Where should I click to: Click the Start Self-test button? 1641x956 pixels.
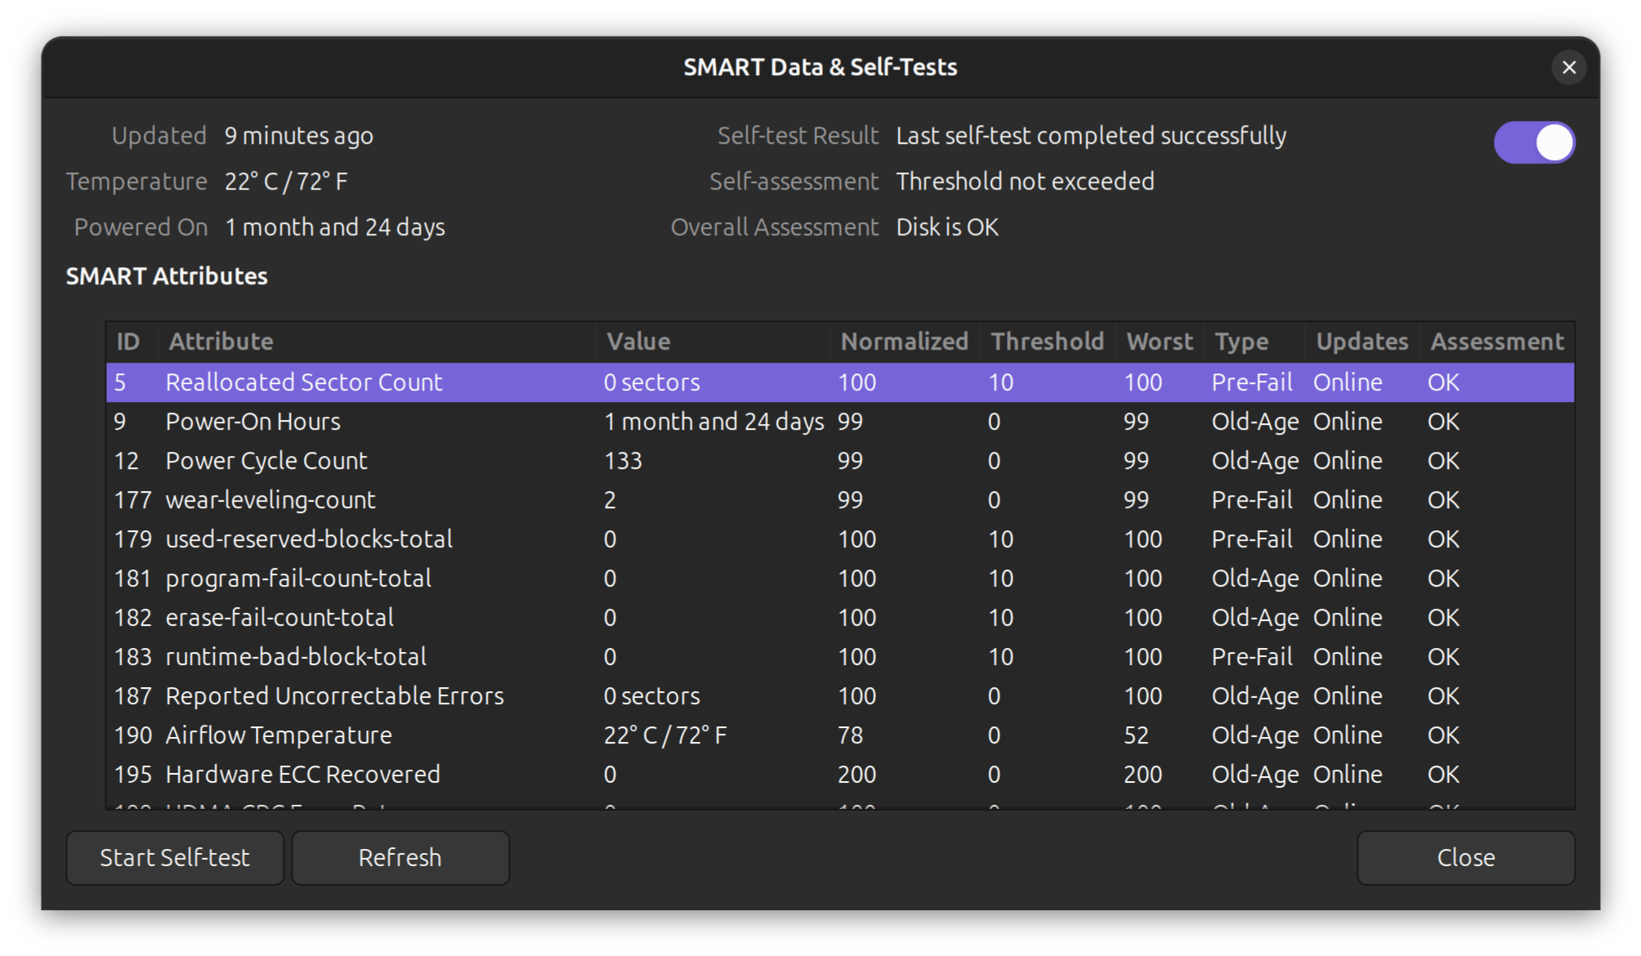tap(175, 857)
